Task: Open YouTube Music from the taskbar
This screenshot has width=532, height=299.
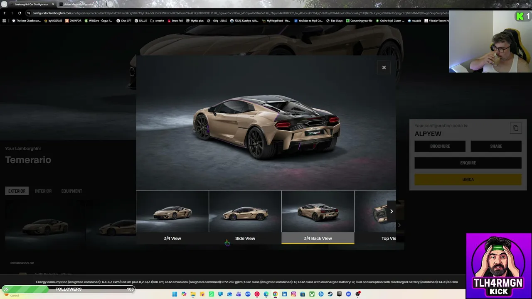Action: [257, 294]
